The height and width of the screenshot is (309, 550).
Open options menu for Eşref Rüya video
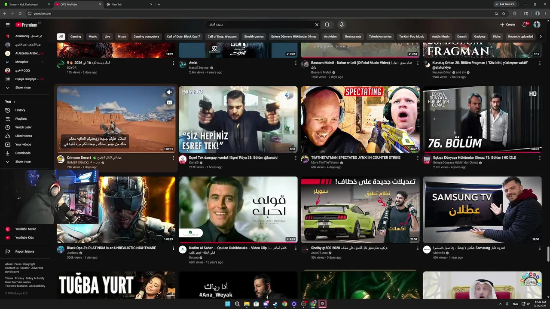pos(296,158)
